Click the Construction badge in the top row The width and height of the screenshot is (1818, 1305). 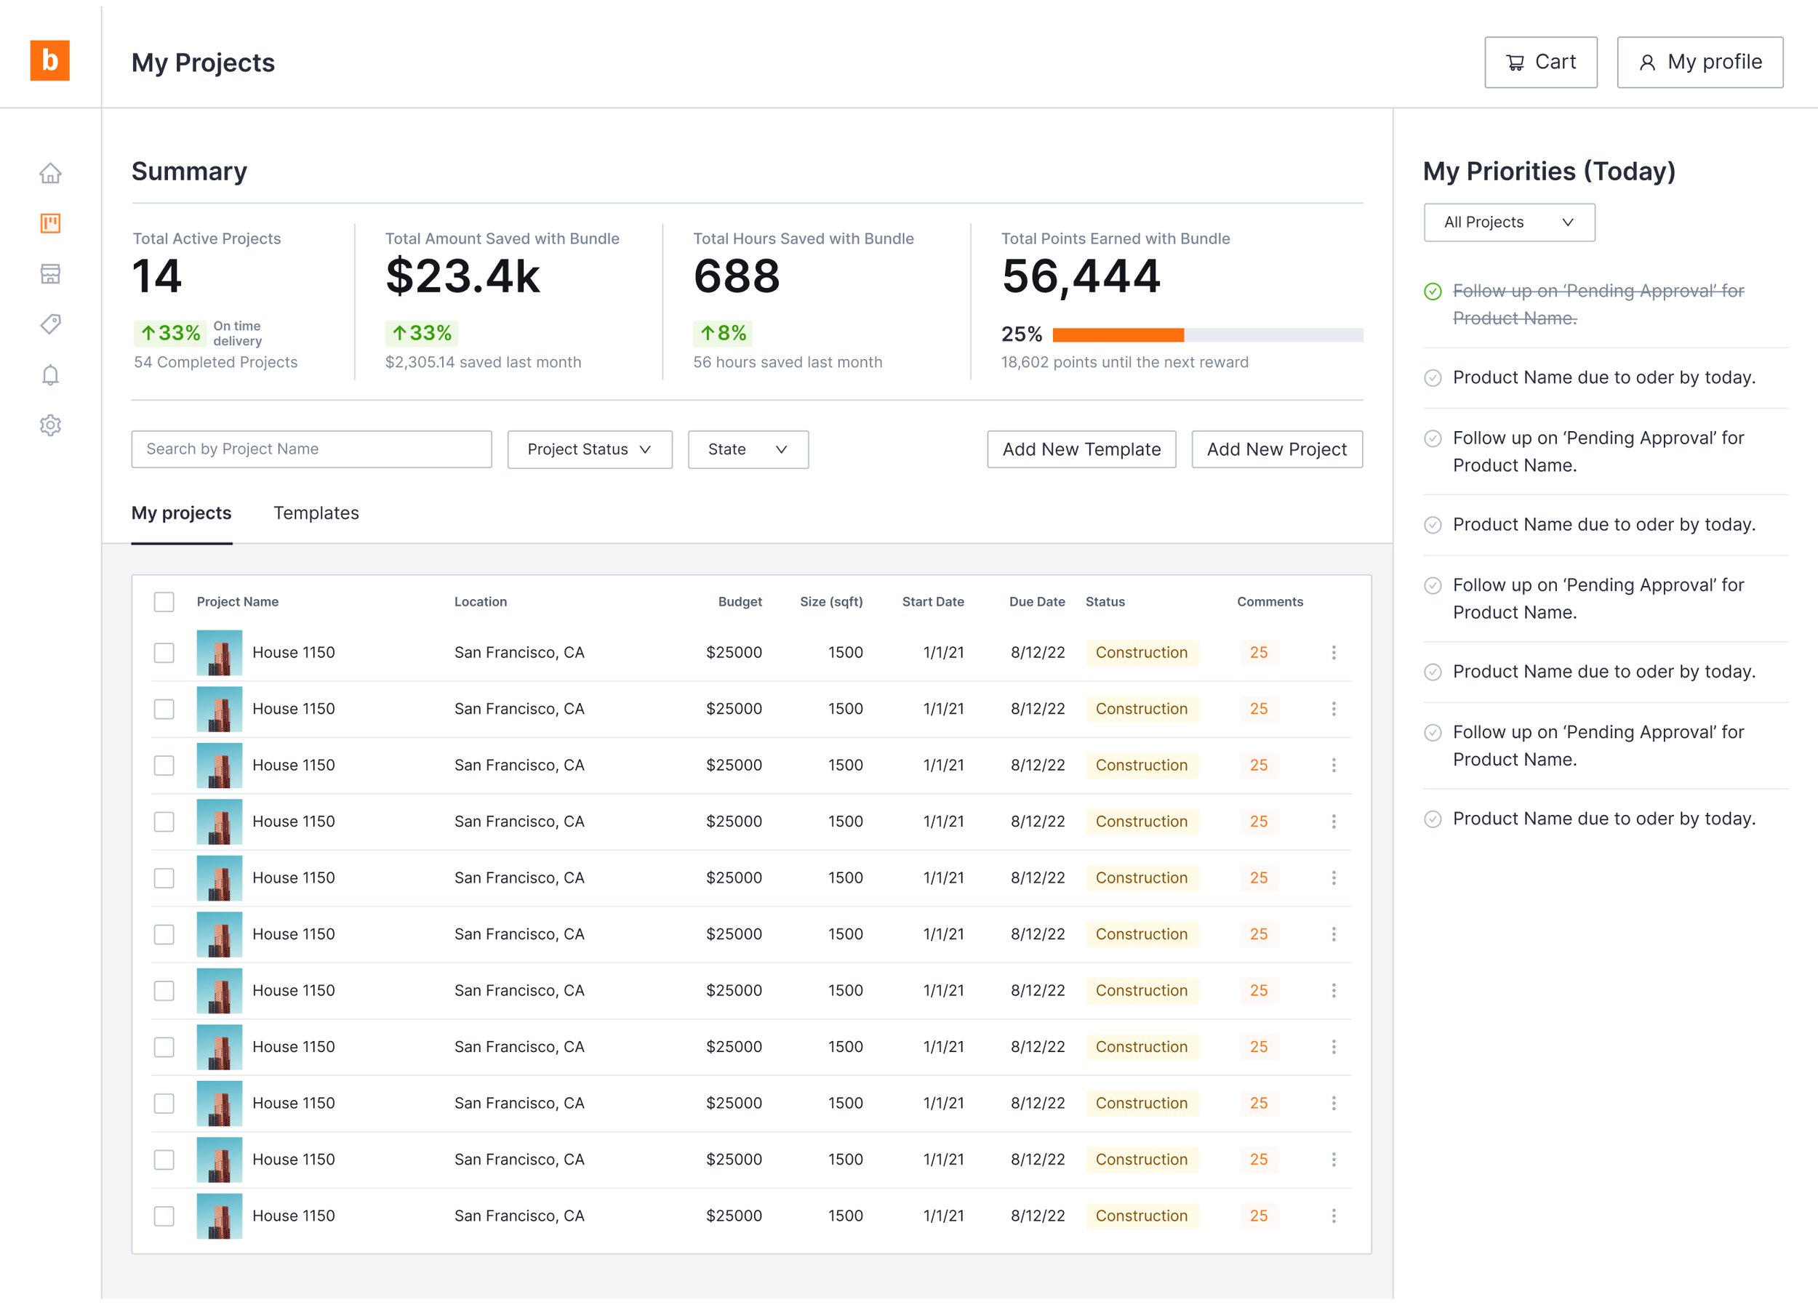pos(1142,653)
